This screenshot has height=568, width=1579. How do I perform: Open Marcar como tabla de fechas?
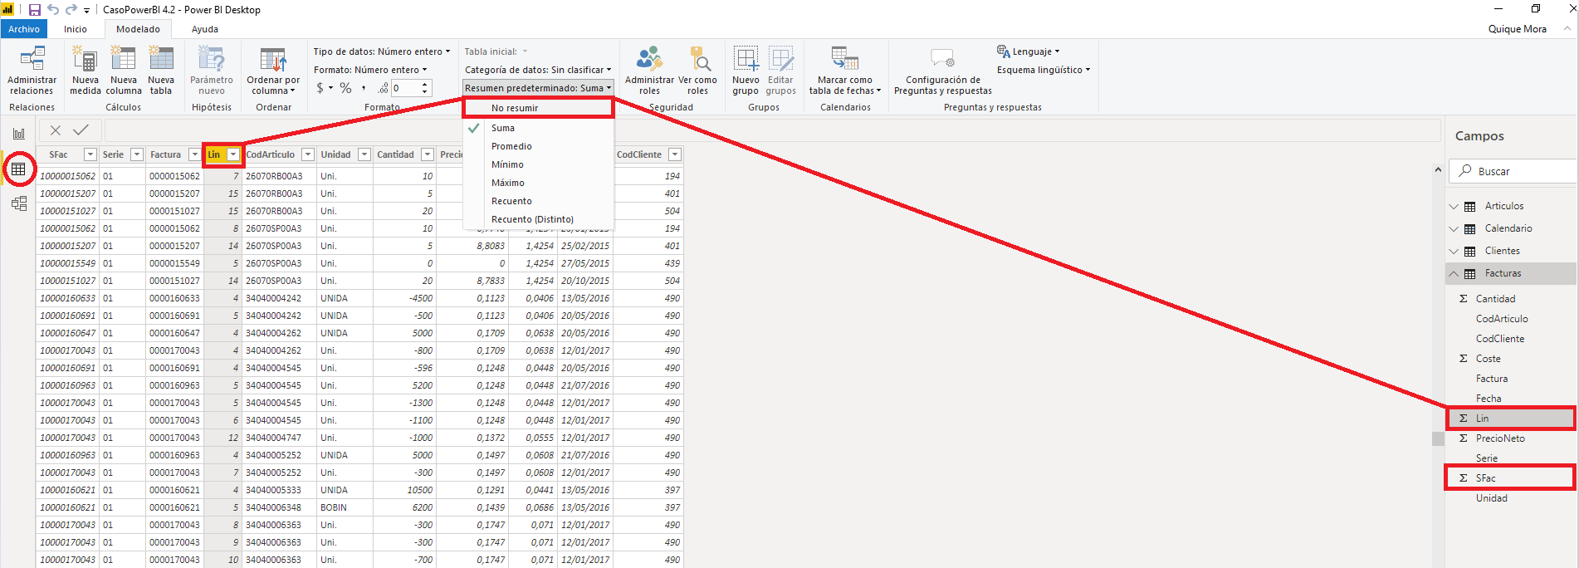click(x=845, y=71)
